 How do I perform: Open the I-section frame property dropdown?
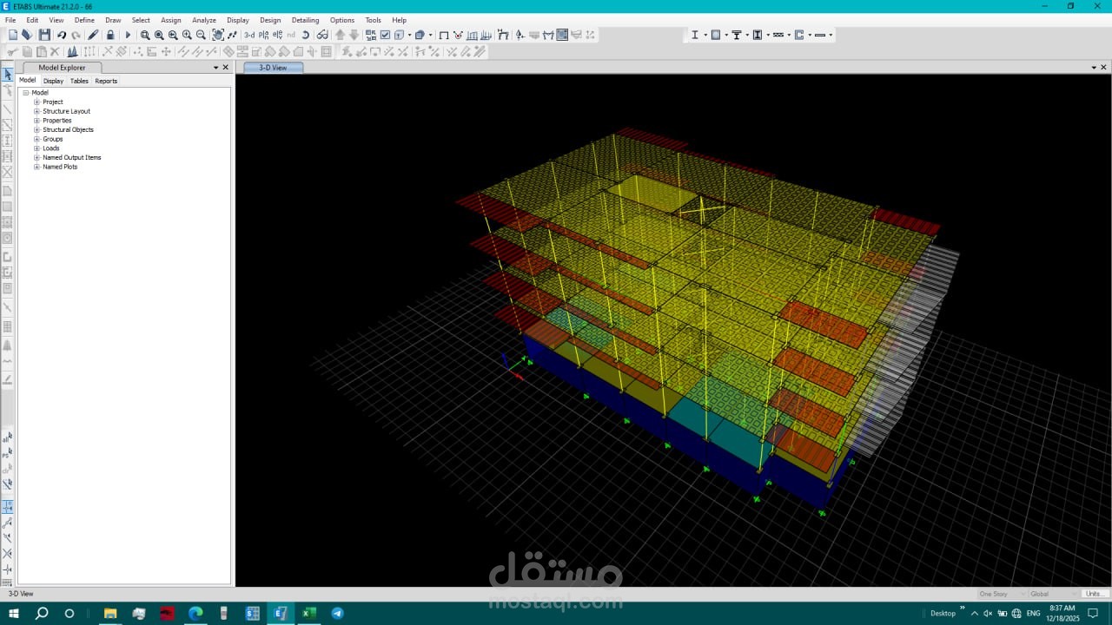coord(705,35)
